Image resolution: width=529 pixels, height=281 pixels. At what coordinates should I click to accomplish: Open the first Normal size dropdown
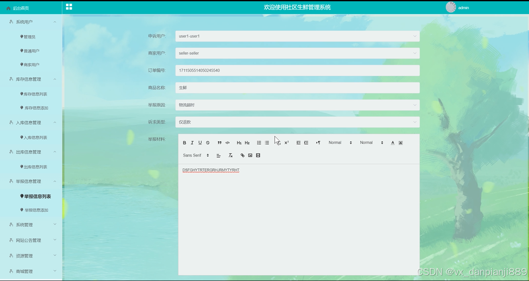point(340,143)
